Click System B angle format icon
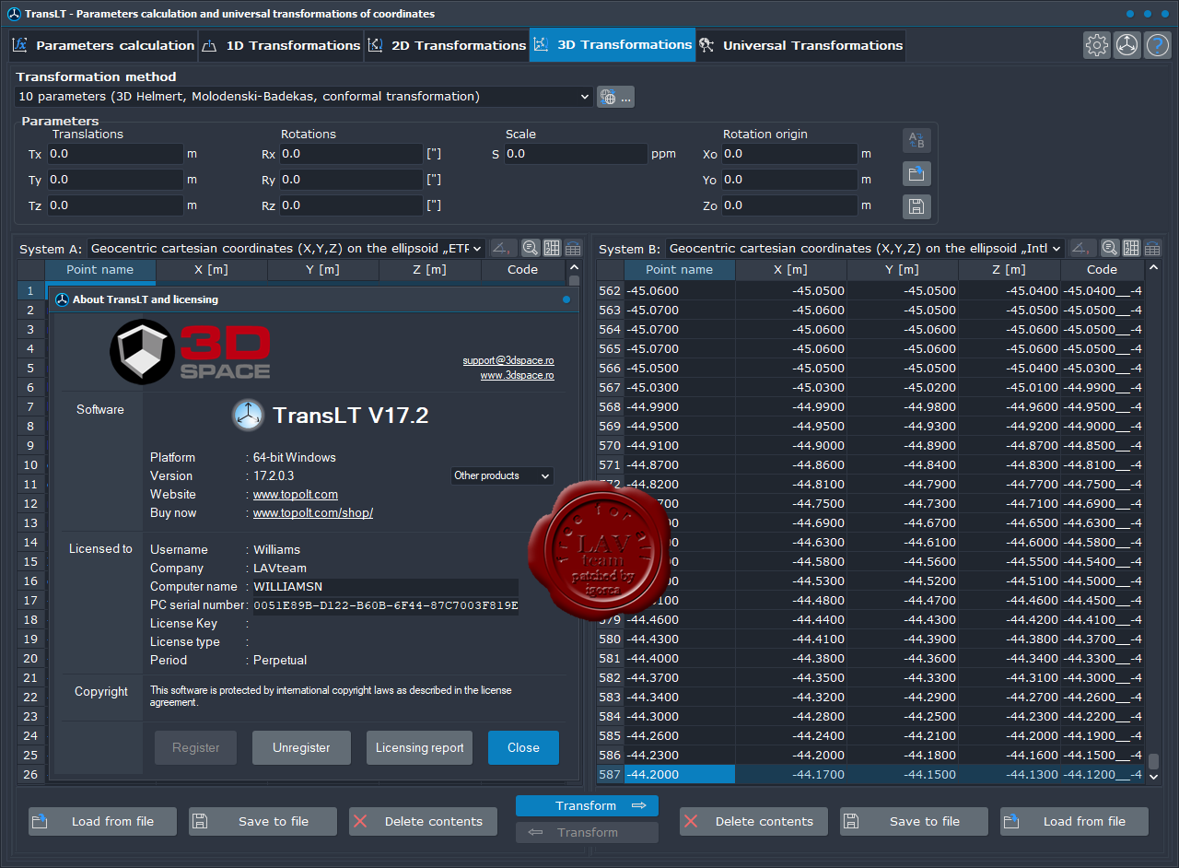 pyautogui.click(x=1083, y=248)
